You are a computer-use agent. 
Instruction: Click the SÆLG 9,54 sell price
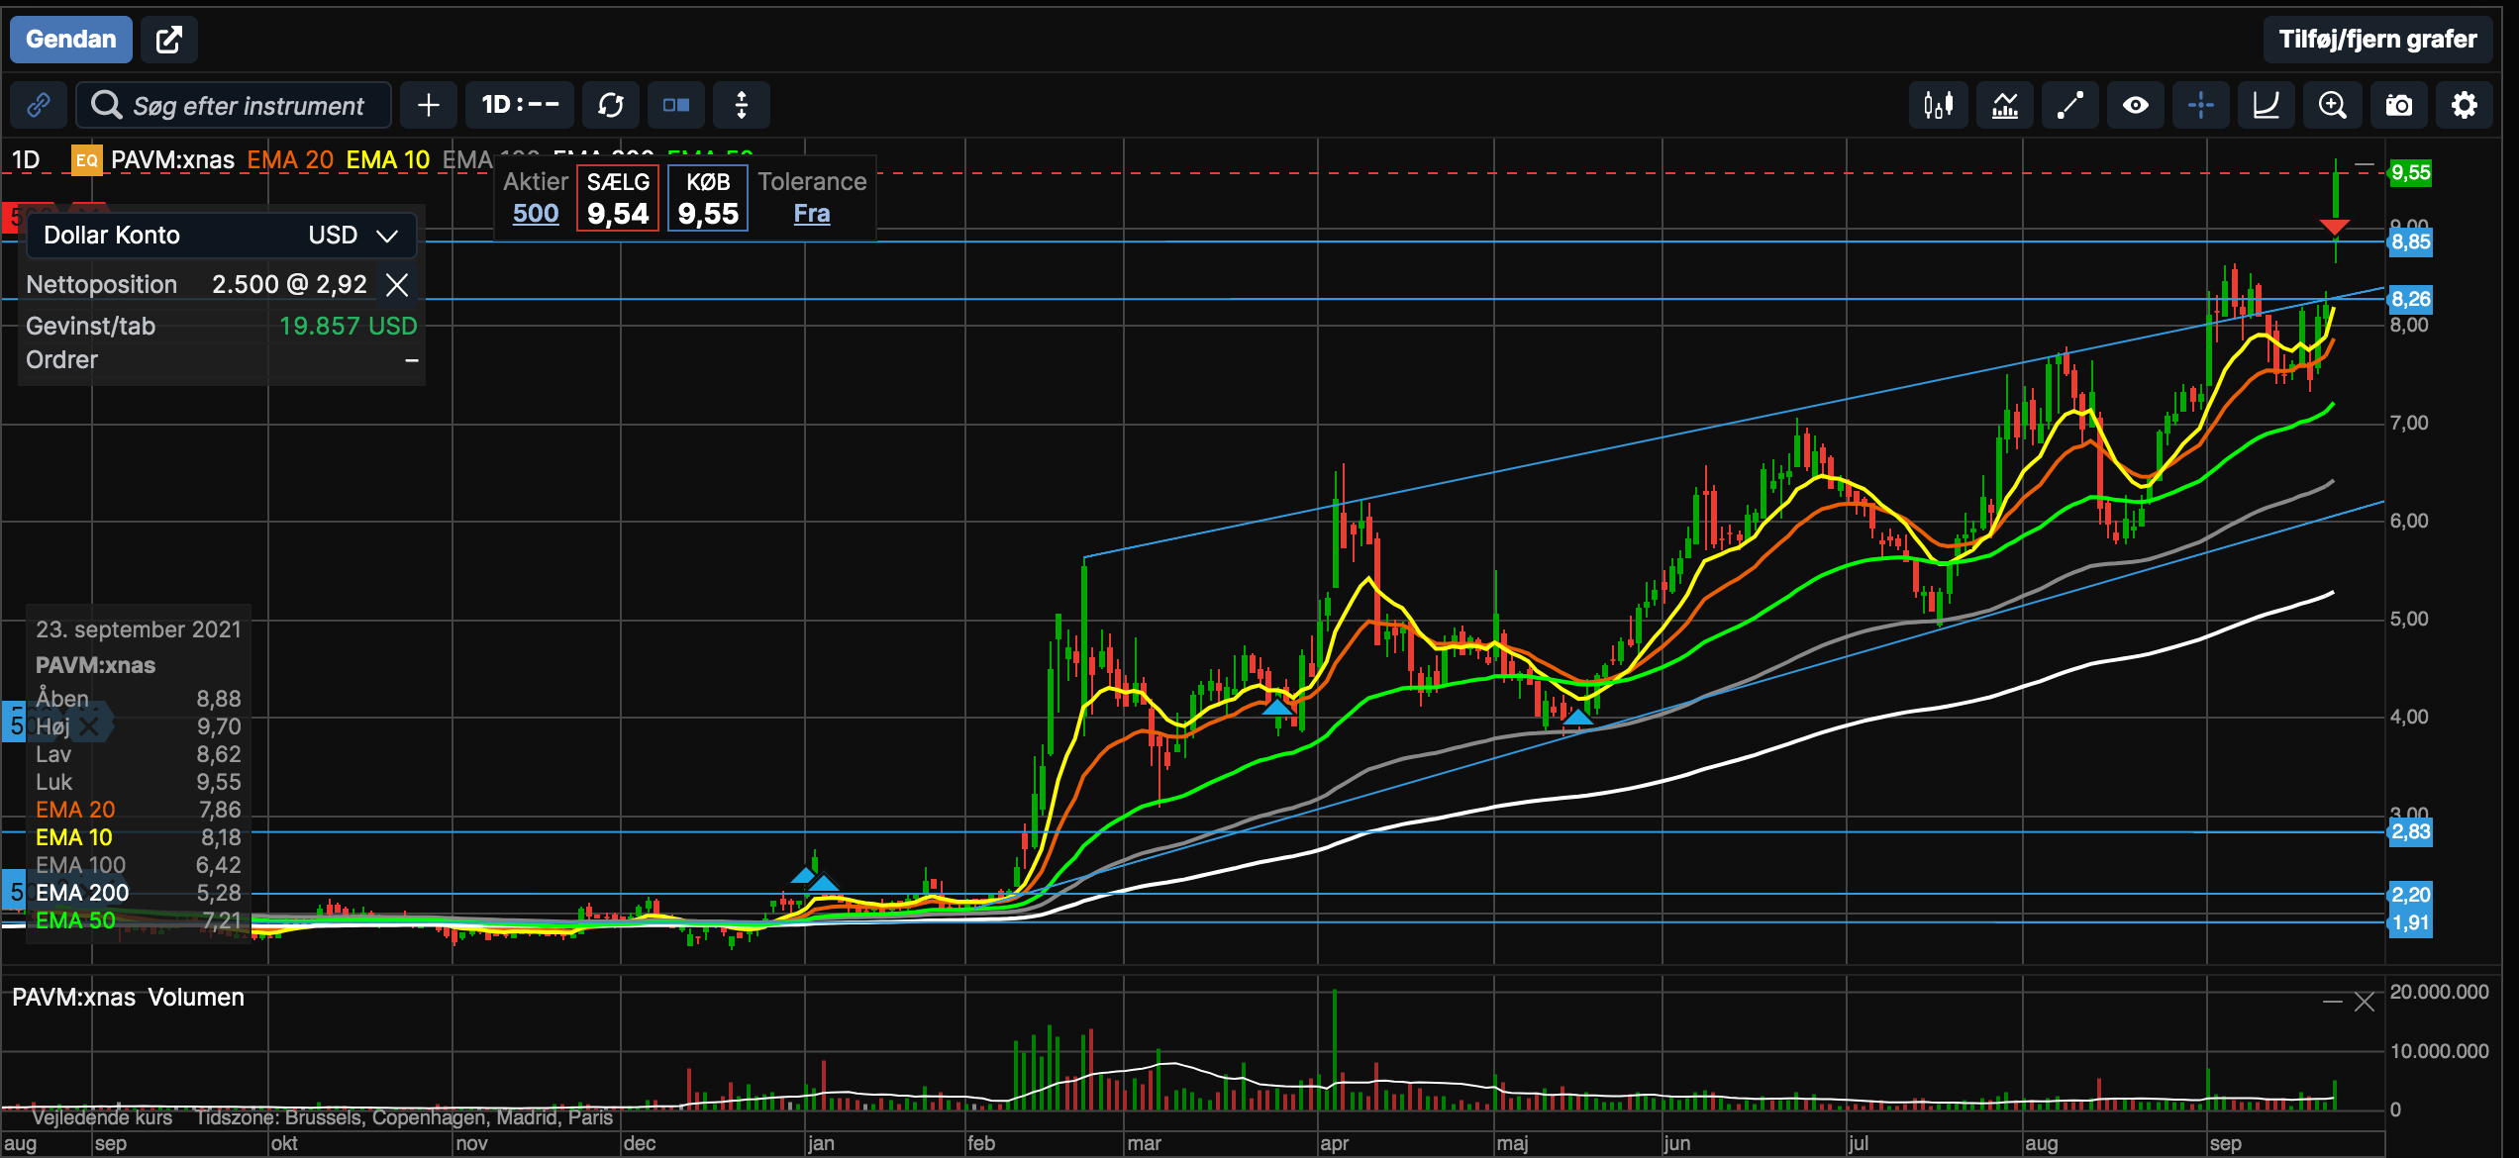(618, 199)
